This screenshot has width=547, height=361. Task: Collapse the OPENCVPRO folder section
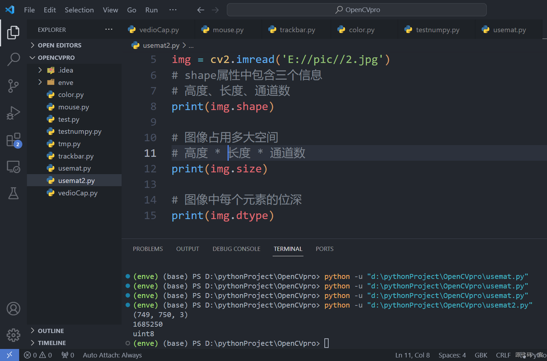pyautogui.click(x=74, y=58)
